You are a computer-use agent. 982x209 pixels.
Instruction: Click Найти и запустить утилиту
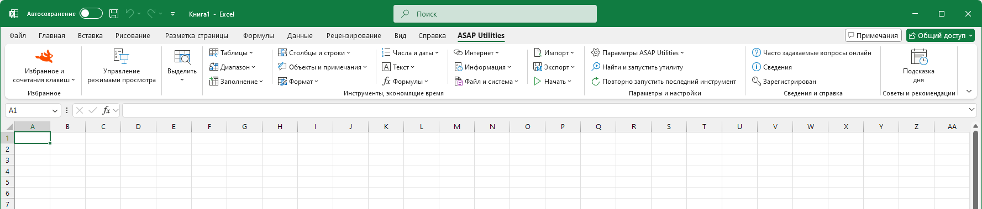tap(637, 67)
